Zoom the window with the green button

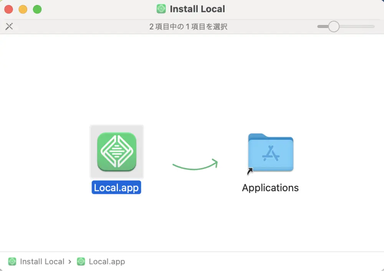click(37, 9)
